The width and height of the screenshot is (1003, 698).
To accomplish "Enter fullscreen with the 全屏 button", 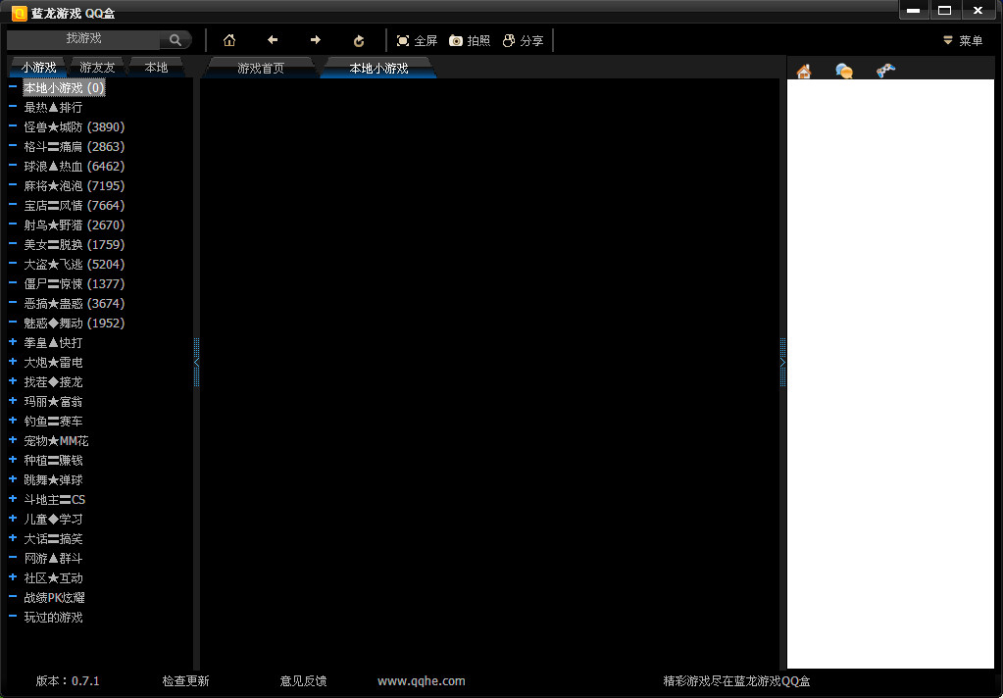I will point(417,41).
